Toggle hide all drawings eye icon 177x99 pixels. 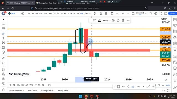click(x=3, y=83)
